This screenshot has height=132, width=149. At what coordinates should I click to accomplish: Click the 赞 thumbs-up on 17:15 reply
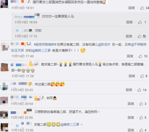click(x=139, y=36)
